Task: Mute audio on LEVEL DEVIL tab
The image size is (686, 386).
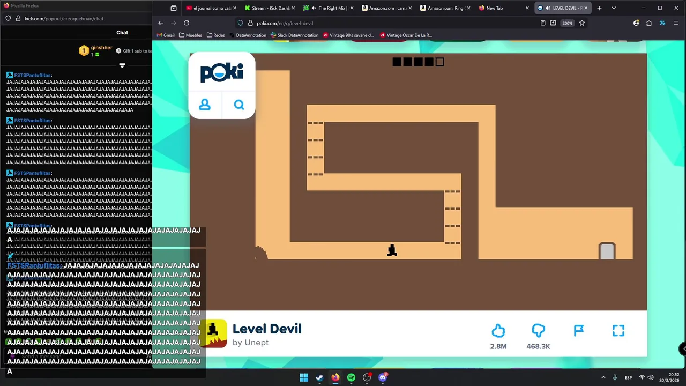Action: (x=548, y=8)
